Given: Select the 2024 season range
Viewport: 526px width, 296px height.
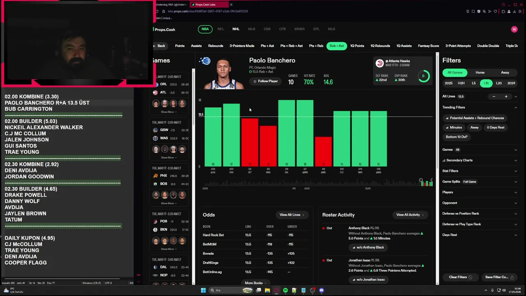Looking at the screenshot, I should [x=511, y=83].
